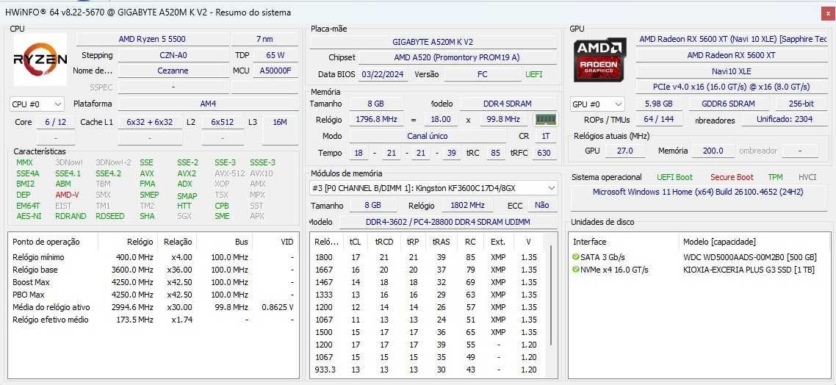This screenshot has width=836, height=385.
Task: Click the tRAS column header
Action: click(442, 242)
